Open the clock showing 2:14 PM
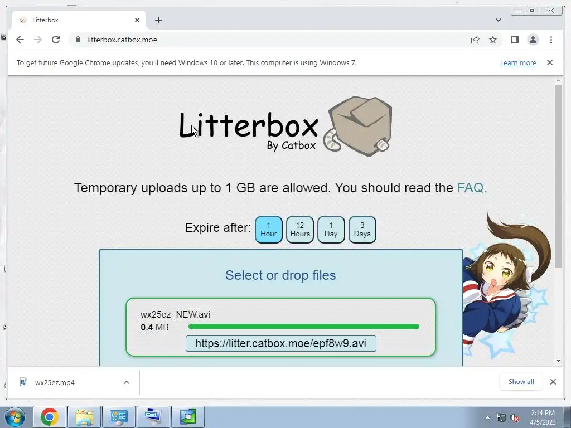 [x=543, y=417]
